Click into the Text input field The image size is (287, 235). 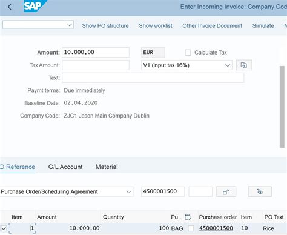click(153, 78)
